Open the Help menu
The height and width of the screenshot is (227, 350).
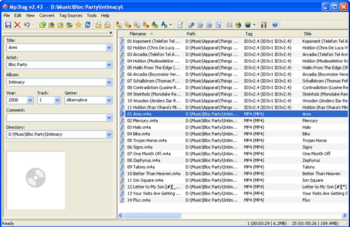coord(105,16)
